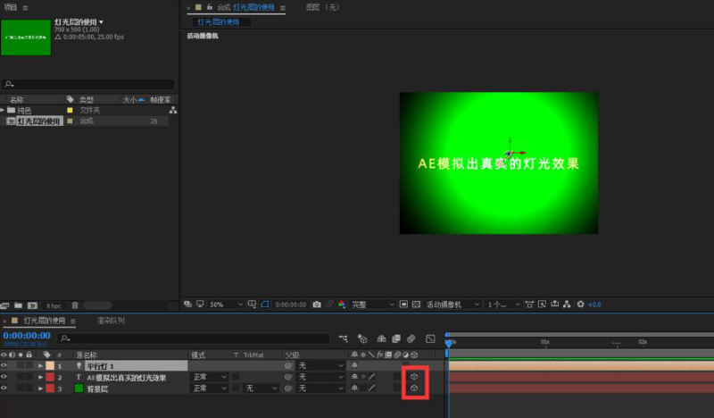Viewport: 714px width, 418px height.
Task: Reset exposure with the aperture icon
Action: (581, 304)
